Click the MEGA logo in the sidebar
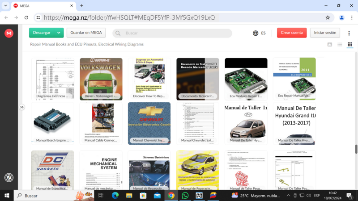 pyautogui.click(x=9, y=33)
